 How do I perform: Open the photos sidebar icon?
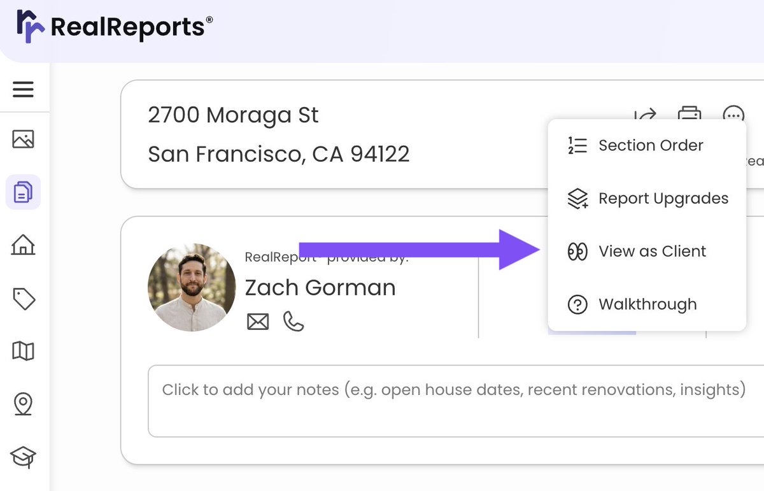click(23, 139)
